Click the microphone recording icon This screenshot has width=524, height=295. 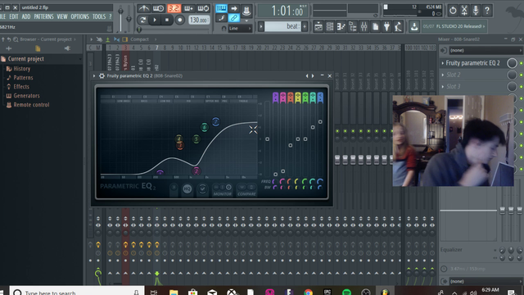[476, 11]
